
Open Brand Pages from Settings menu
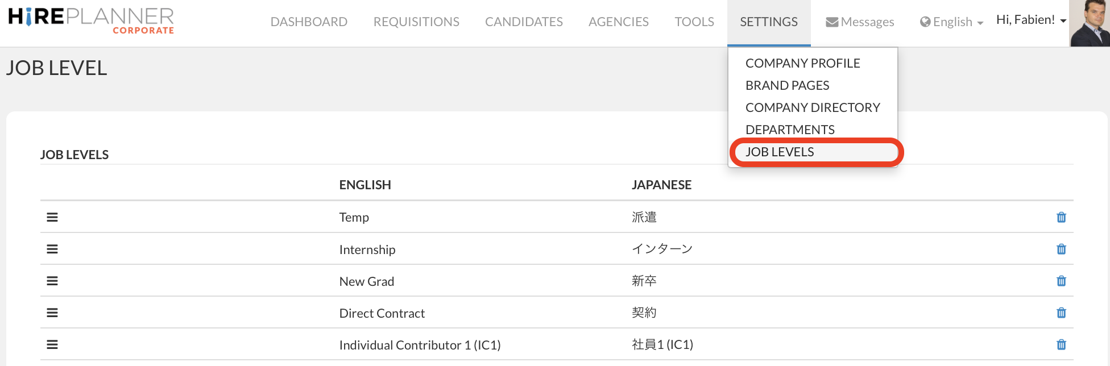pos(787,85)
